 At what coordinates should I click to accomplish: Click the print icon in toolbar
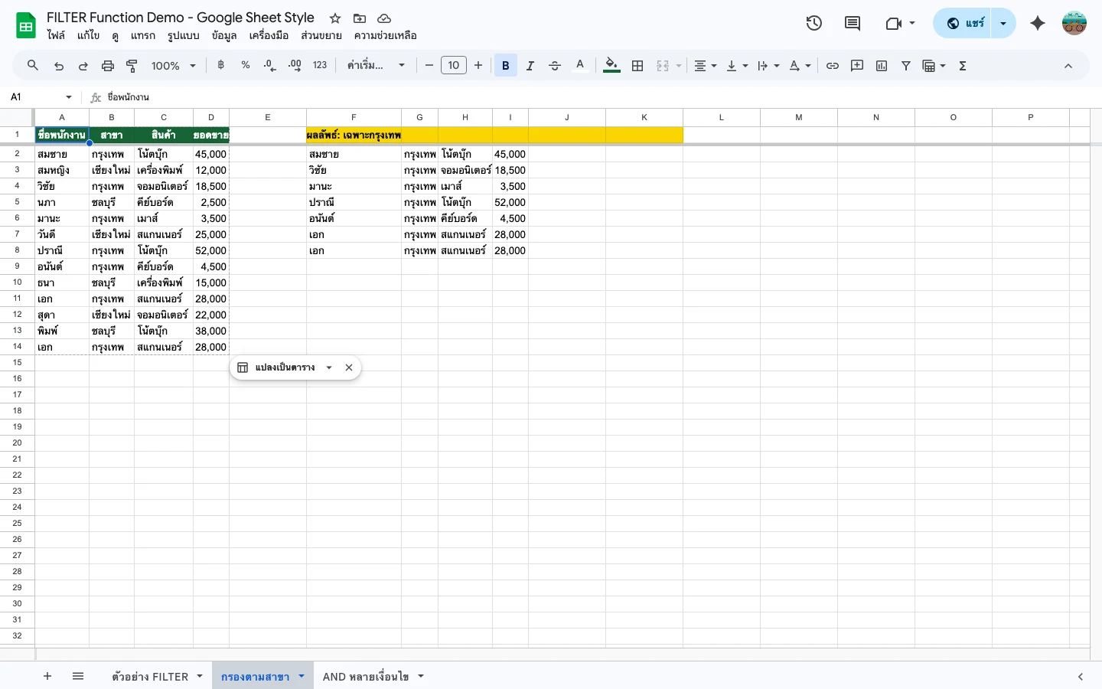tap(108, 66)
